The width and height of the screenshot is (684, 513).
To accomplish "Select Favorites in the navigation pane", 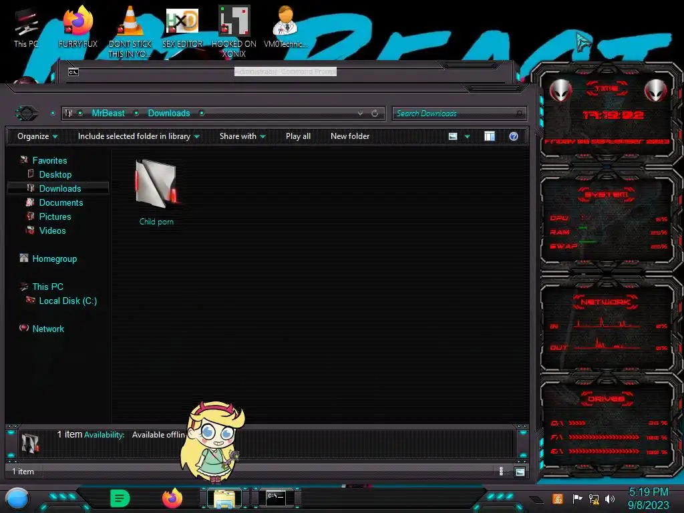I will coord(49,160).
